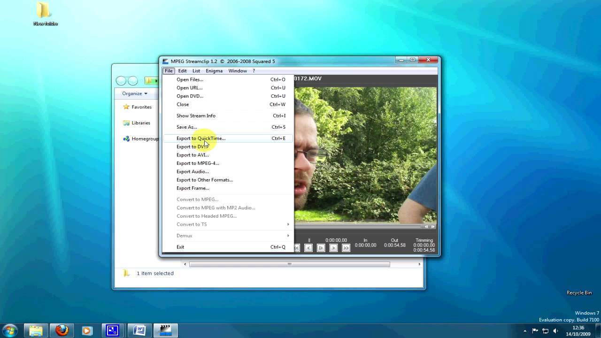Click the video preview frame
The height and width of the screenshot is (338, 601).
coord(365,155)
